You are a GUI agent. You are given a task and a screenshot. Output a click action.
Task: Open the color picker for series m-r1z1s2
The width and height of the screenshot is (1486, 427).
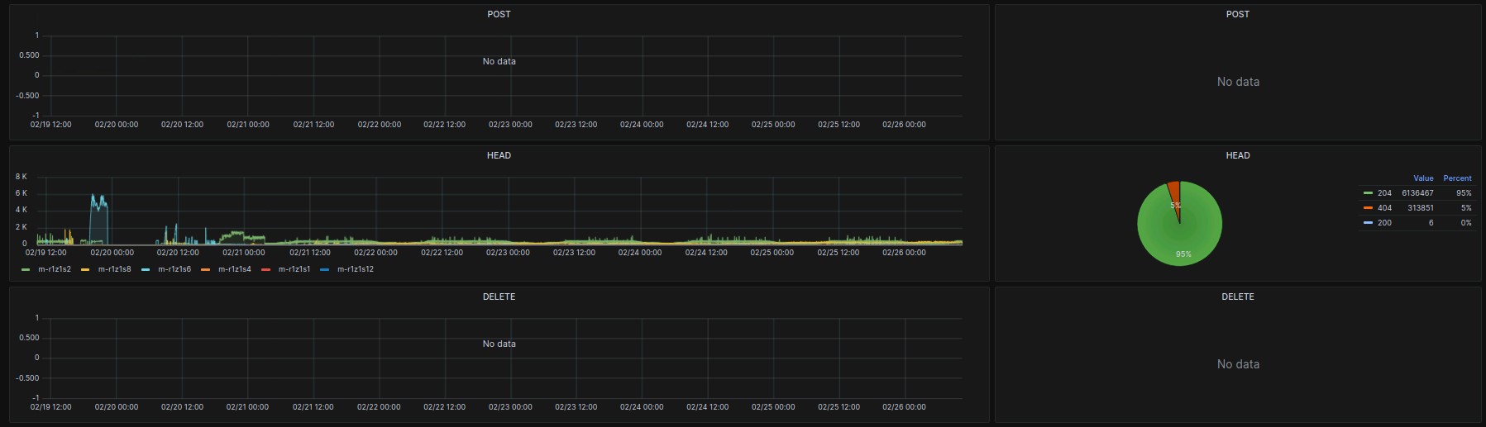26,269
